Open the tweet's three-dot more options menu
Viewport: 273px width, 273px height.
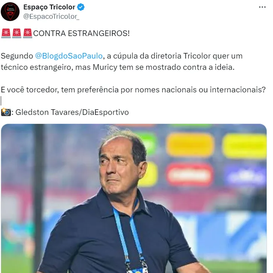[x=262, y=7]
